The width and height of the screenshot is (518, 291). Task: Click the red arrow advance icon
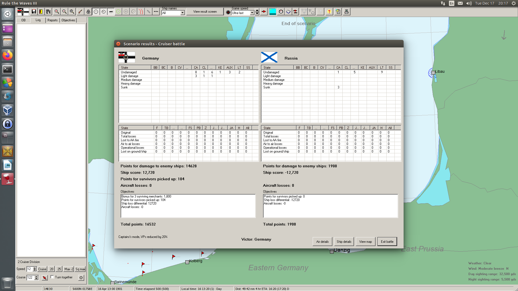tap(264, 12)
